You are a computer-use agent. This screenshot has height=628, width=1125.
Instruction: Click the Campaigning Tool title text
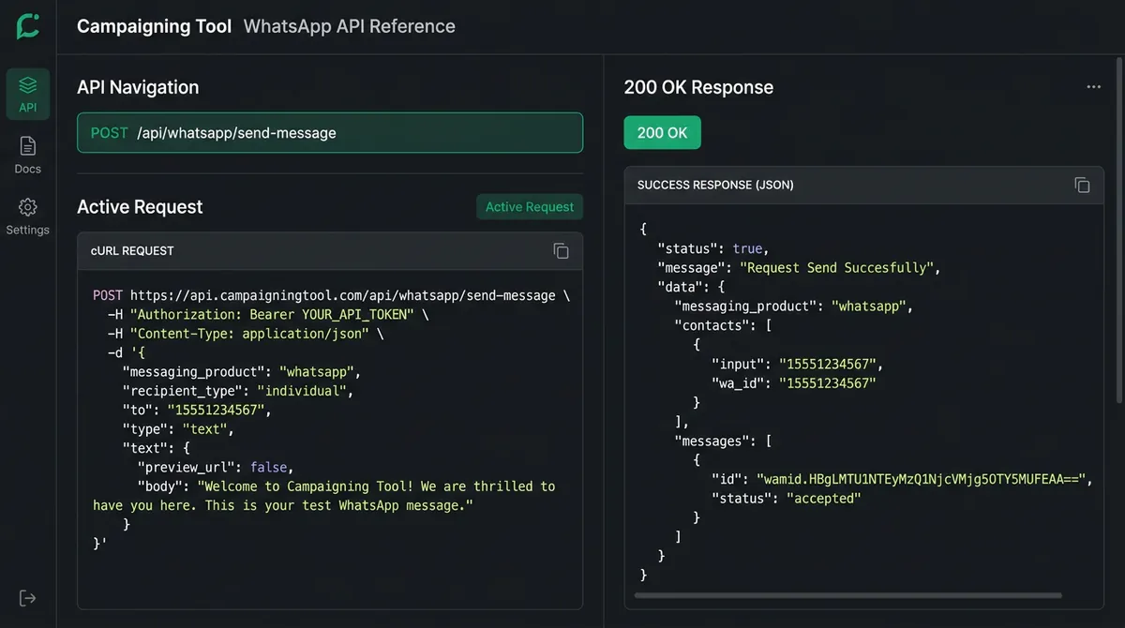click(x=154, y=26)
